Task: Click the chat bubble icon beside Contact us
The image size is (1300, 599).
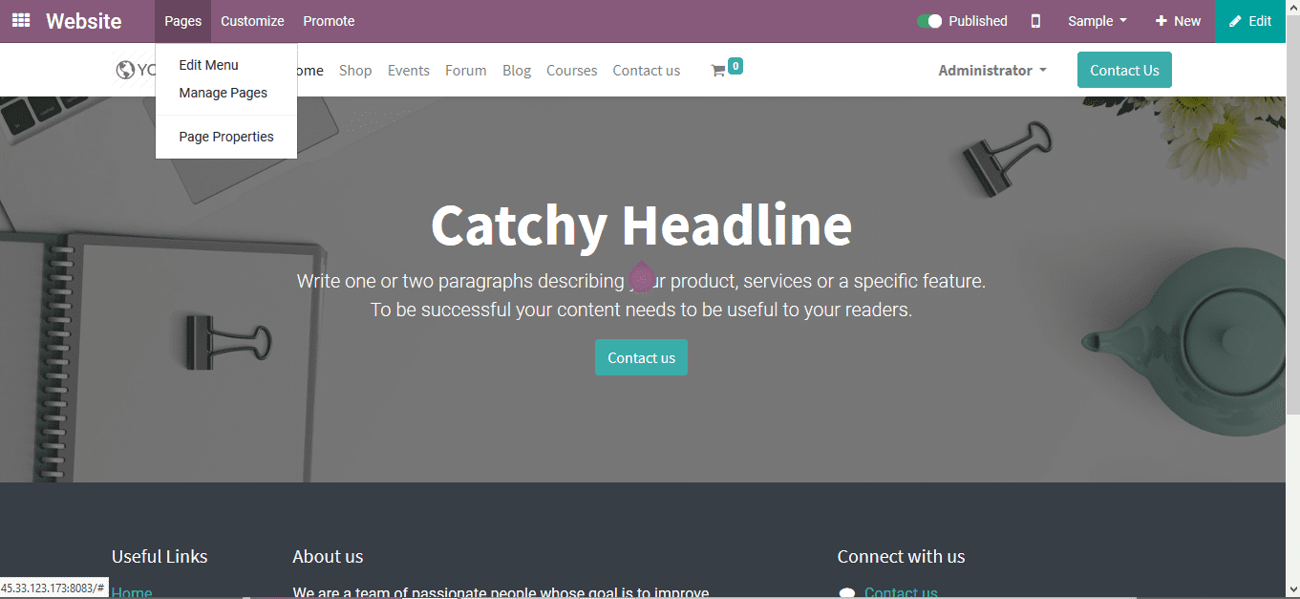Action: [x=847, y=592]
